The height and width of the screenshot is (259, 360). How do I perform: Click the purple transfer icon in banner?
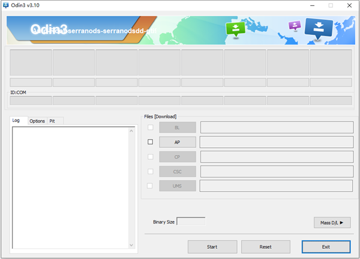(295, 25)
